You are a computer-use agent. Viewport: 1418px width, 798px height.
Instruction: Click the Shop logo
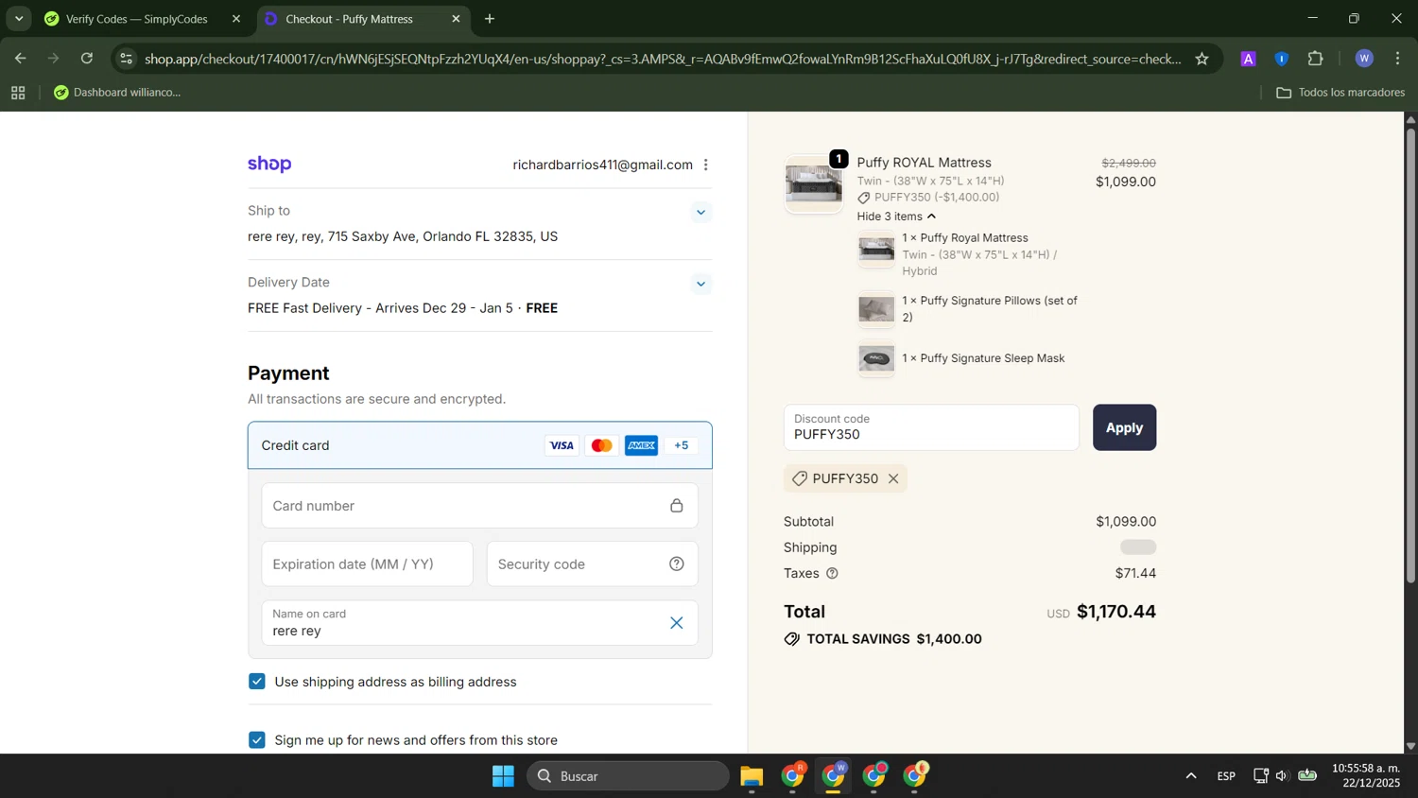tap(269, 165)
